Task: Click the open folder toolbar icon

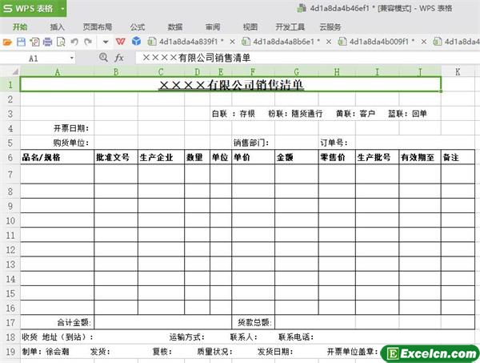Action: (7, 42)
